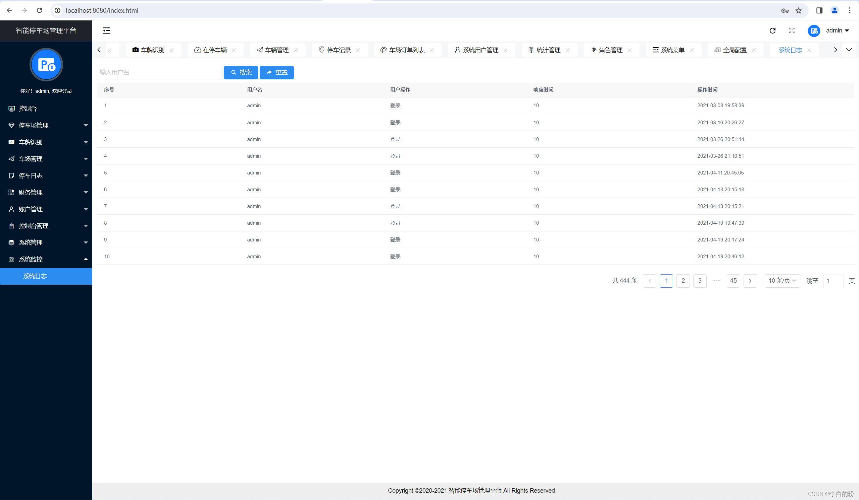Image resolution: width=859 pixels, height=500 pixels.
Task: Click the 输入用户名 search field
Action: tap(159, 72)
